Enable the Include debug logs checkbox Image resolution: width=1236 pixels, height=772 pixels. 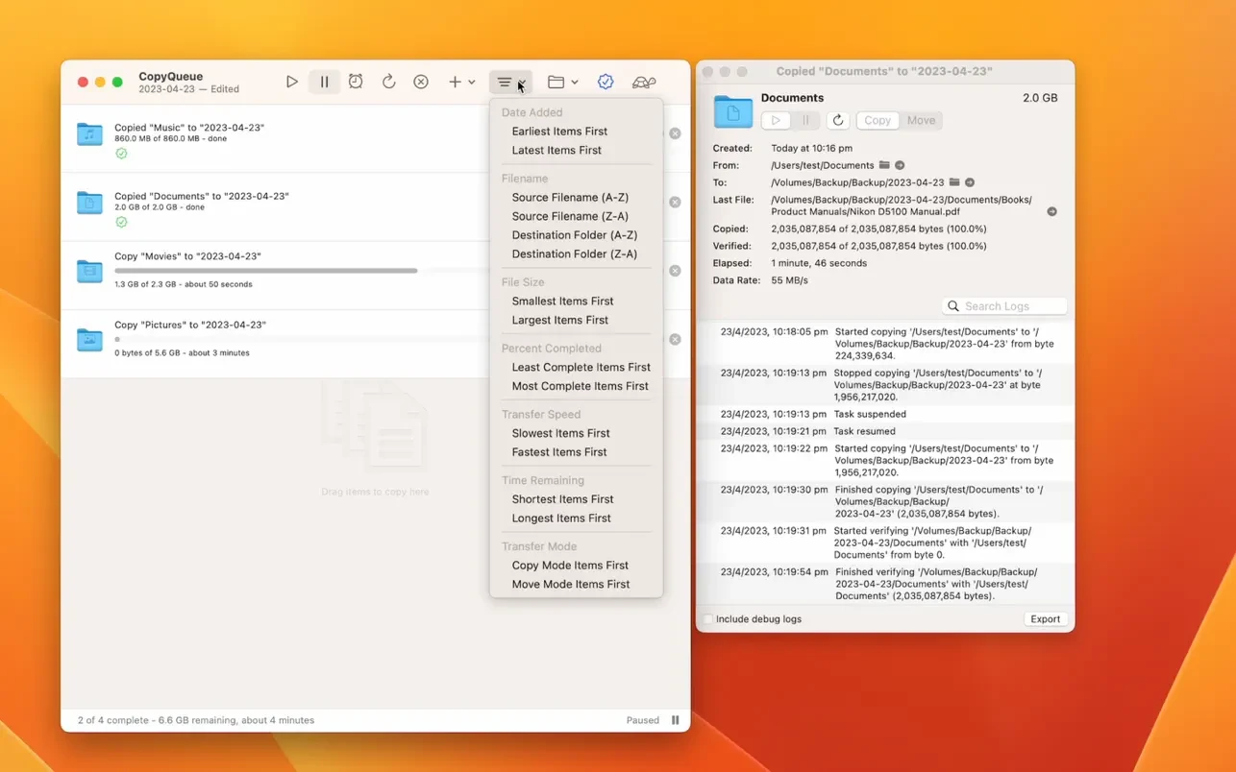pos(708,619)
